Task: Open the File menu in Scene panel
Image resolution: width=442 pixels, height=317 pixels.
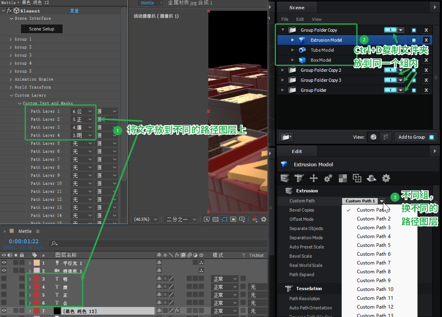Action: point(285,19)
